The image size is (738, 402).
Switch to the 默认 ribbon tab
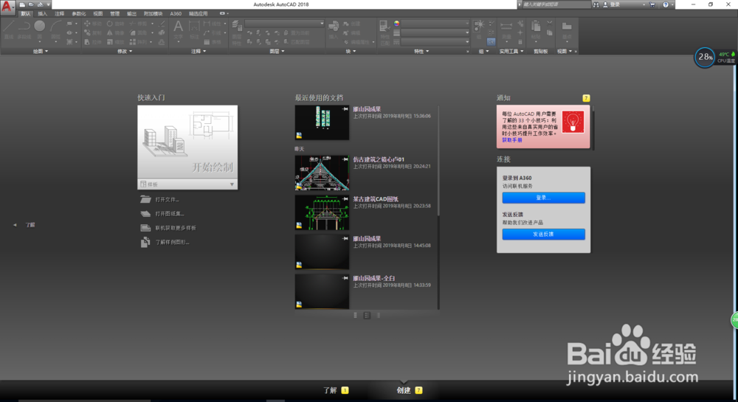(25, 13)
